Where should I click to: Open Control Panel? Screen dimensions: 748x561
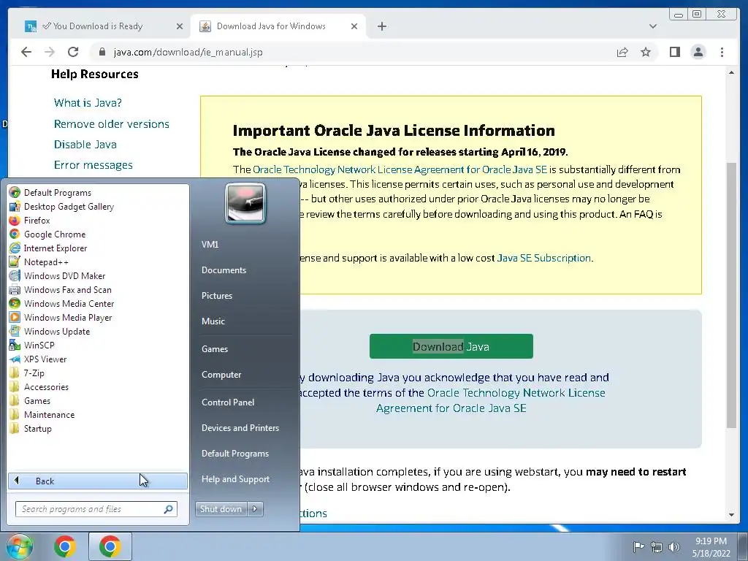click(x=228, y=402)
